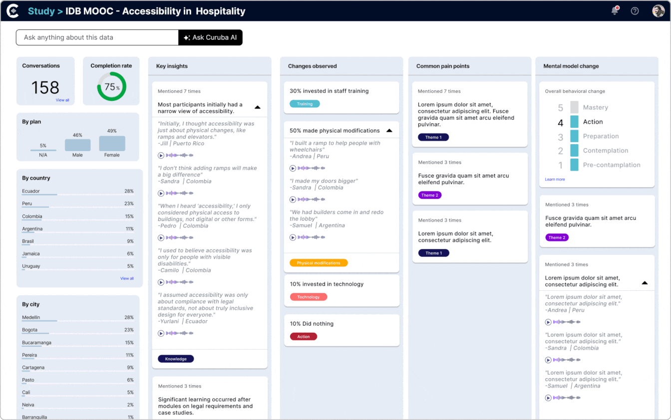Play Samuel's lorem ipsum audio in Mental model
This screenshot has width=671, height=420.
coord(548,398)
